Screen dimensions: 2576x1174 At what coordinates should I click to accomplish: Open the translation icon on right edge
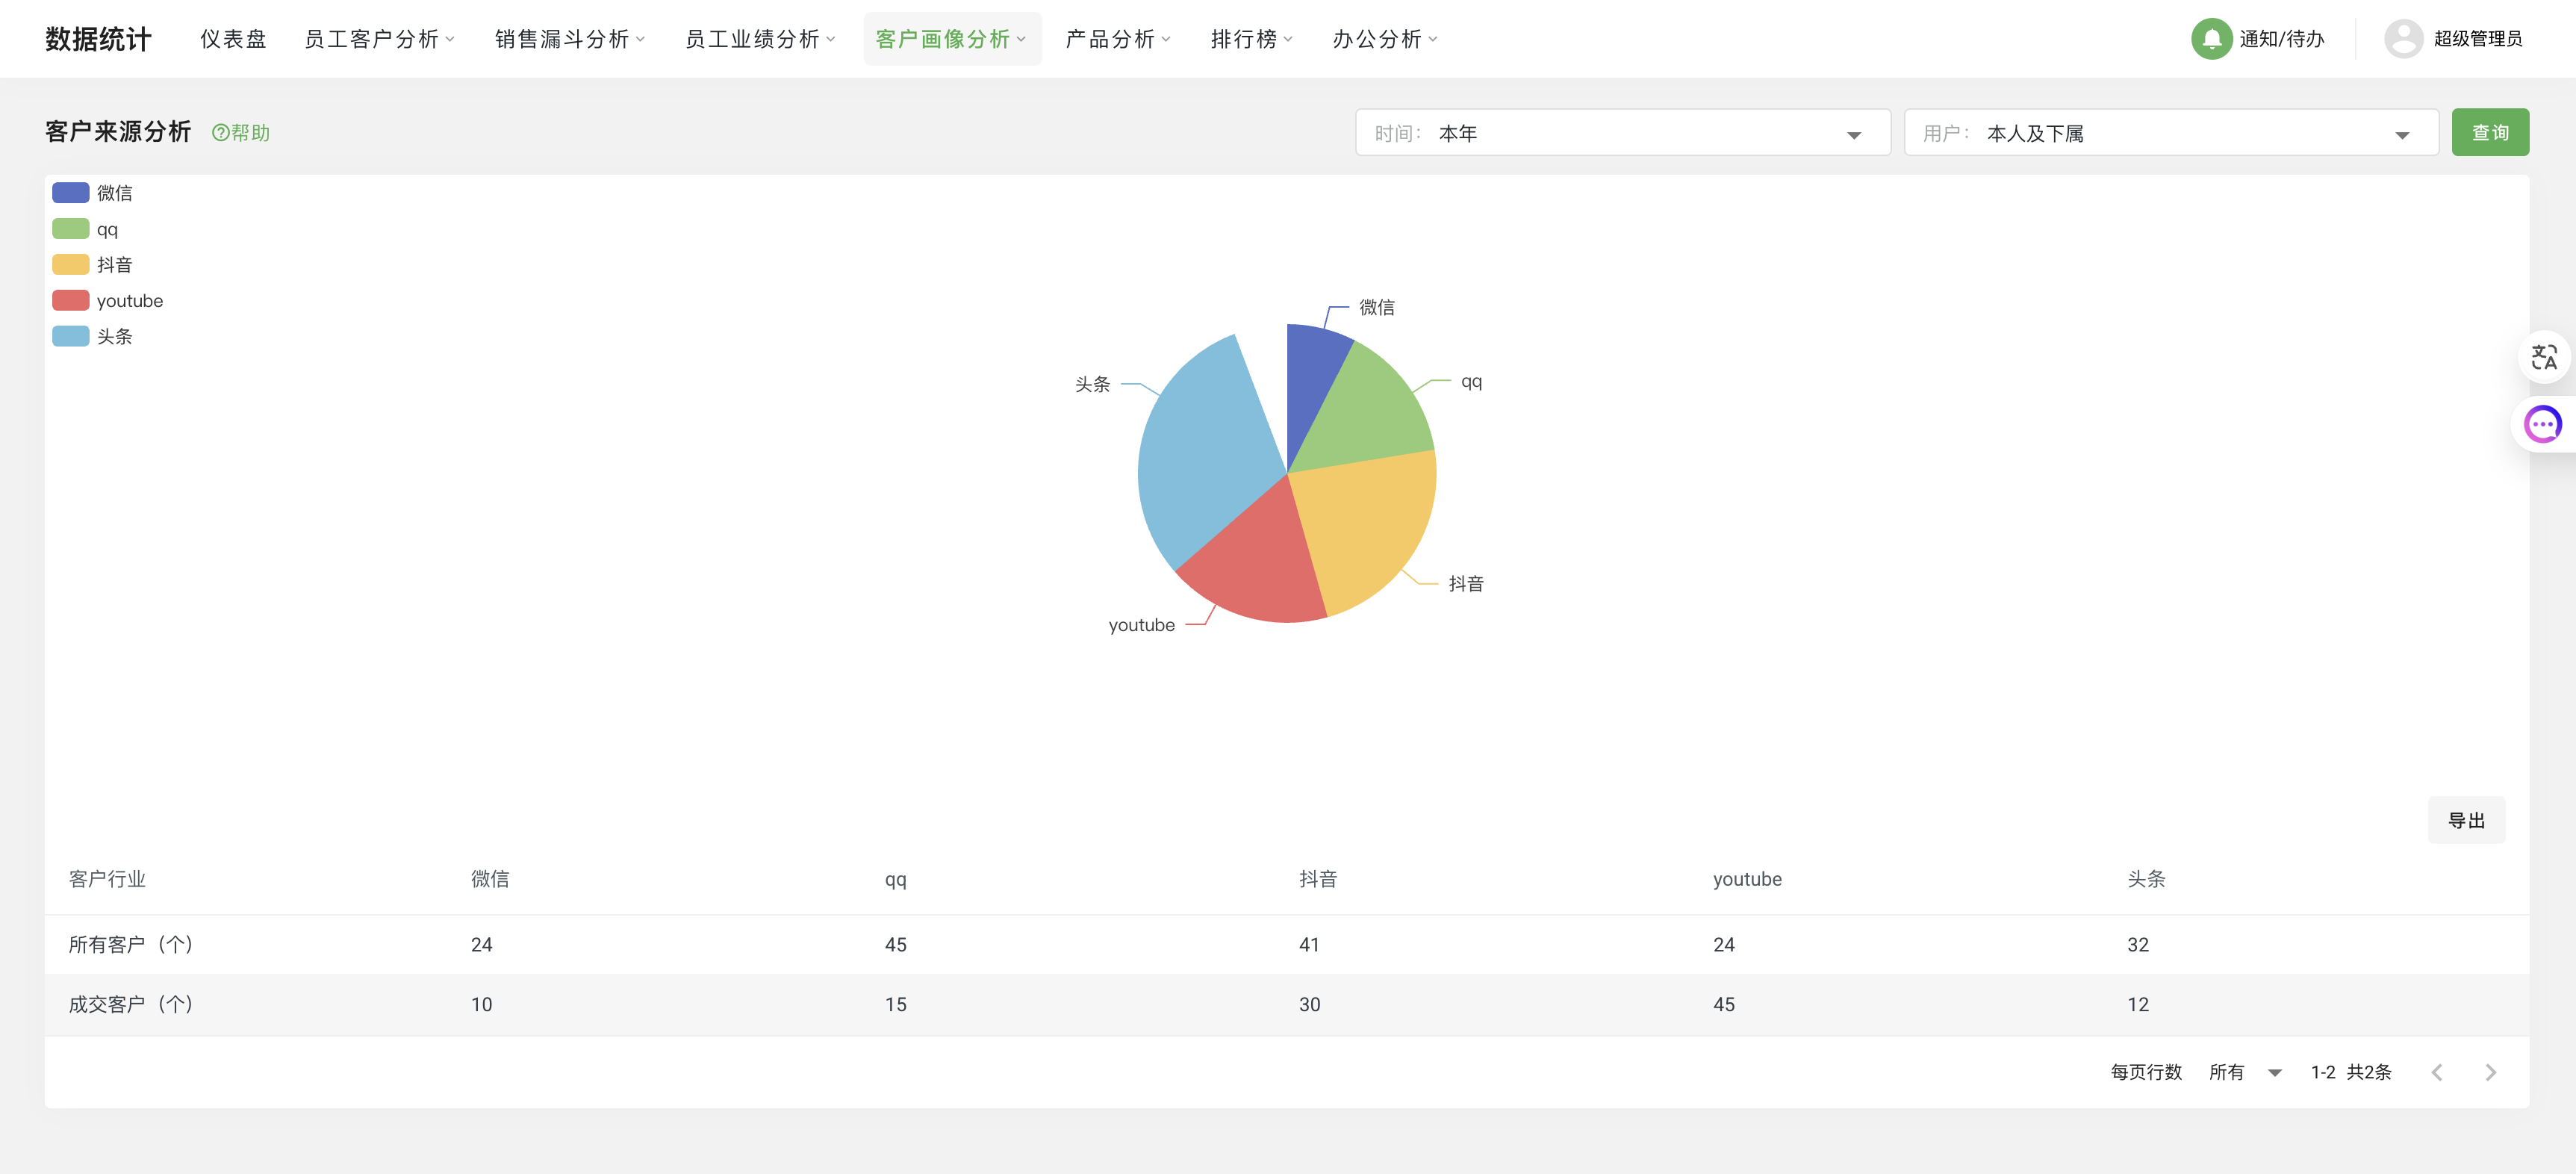coord(2545,357)
